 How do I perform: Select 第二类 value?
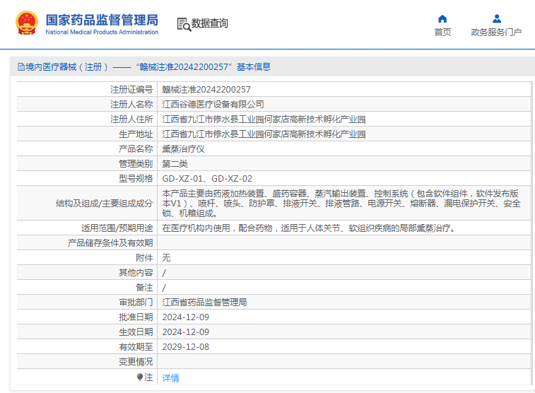click(x=175, y=163)
